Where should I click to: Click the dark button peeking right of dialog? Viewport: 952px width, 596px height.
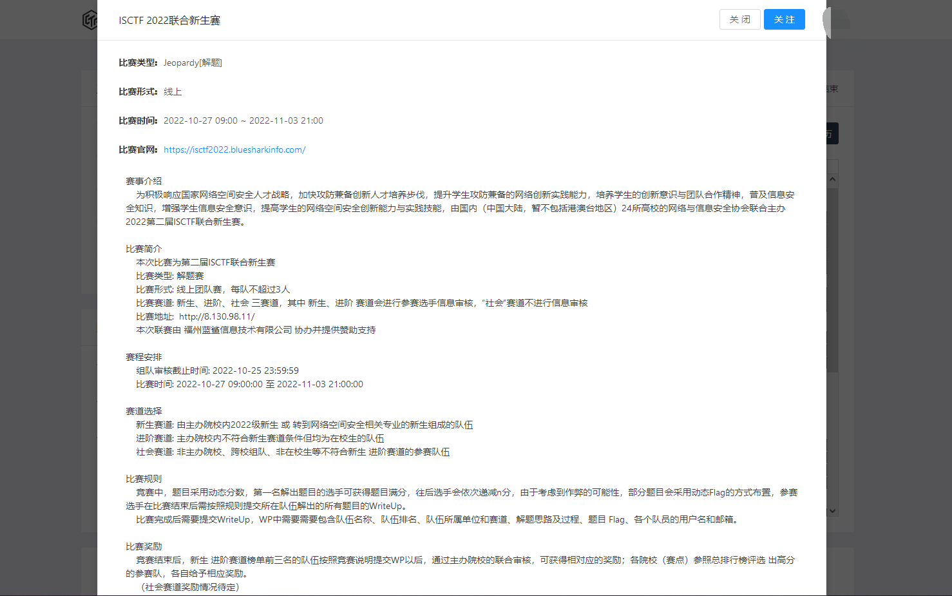click(x=832, y=133)
